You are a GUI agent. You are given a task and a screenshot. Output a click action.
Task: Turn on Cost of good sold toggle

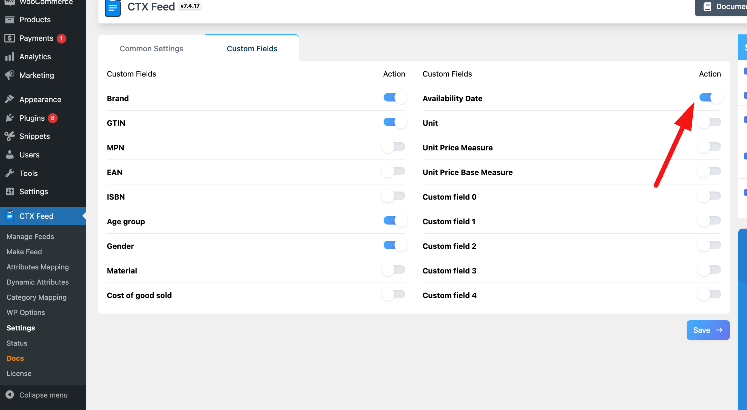[x=394, y=295]
